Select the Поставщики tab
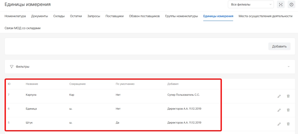This screenshot has height=134, width=298. (115, 16)
